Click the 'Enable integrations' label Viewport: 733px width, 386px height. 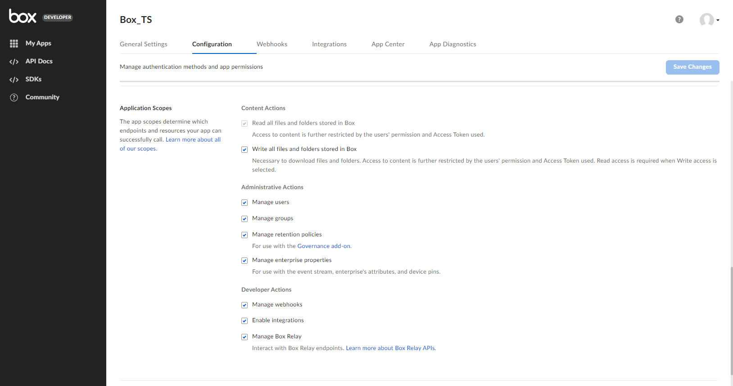click(278, 320)
